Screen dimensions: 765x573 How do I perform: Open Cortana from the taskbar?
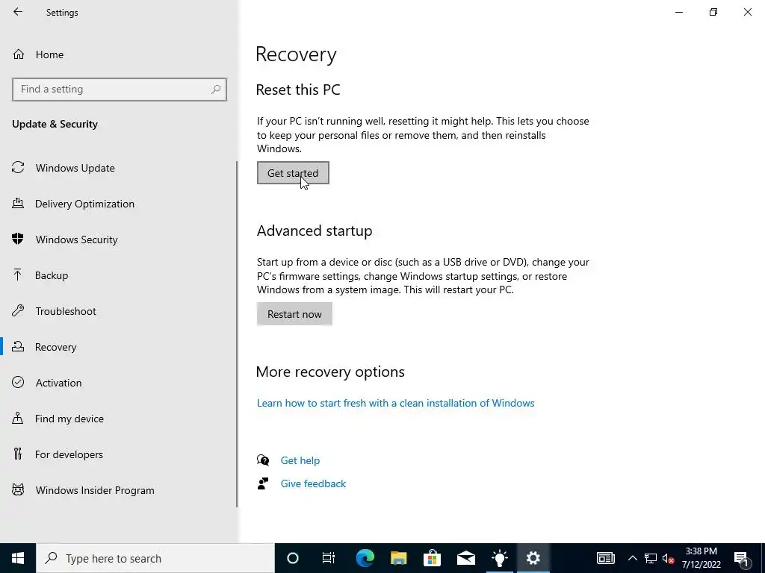tap(292, 558)
